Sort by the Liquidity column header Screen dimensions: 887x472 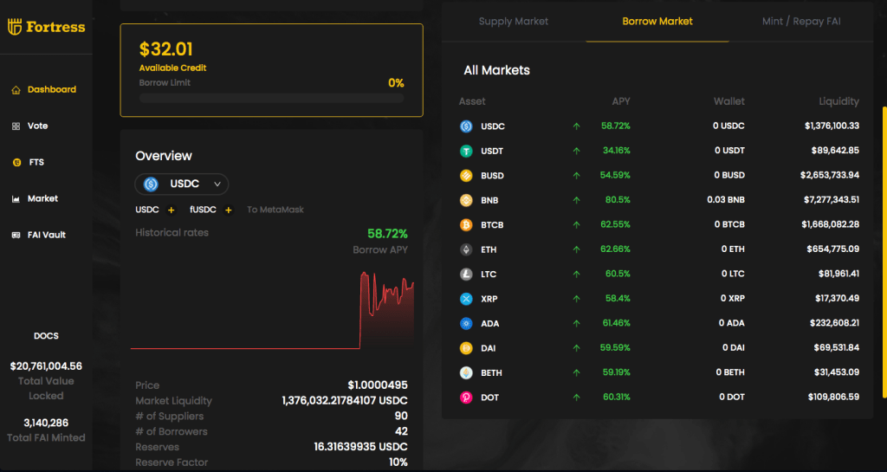(838, 101)
